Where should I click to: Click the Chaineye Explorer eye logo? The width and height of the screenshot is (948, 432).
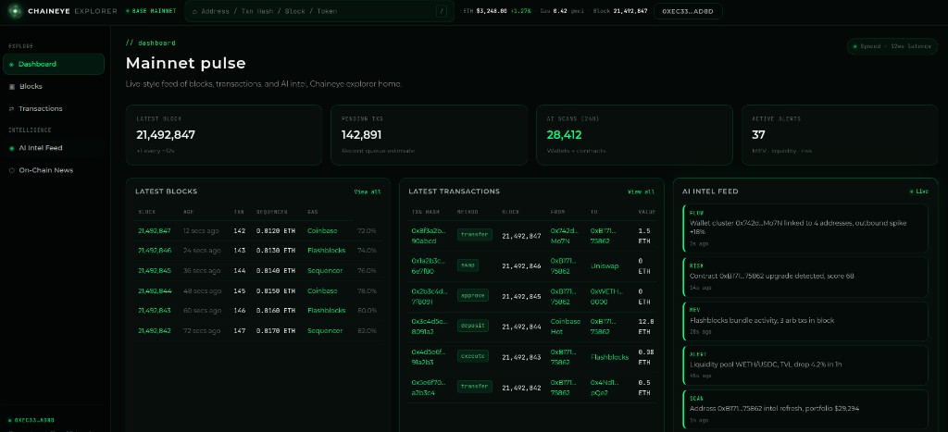(x=15, y=11)
